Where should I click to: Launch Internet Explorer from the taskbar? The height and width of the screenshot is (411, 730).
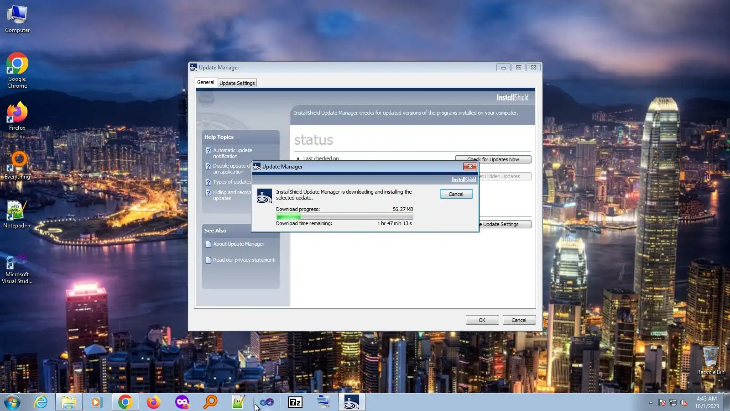click(41, 402)
